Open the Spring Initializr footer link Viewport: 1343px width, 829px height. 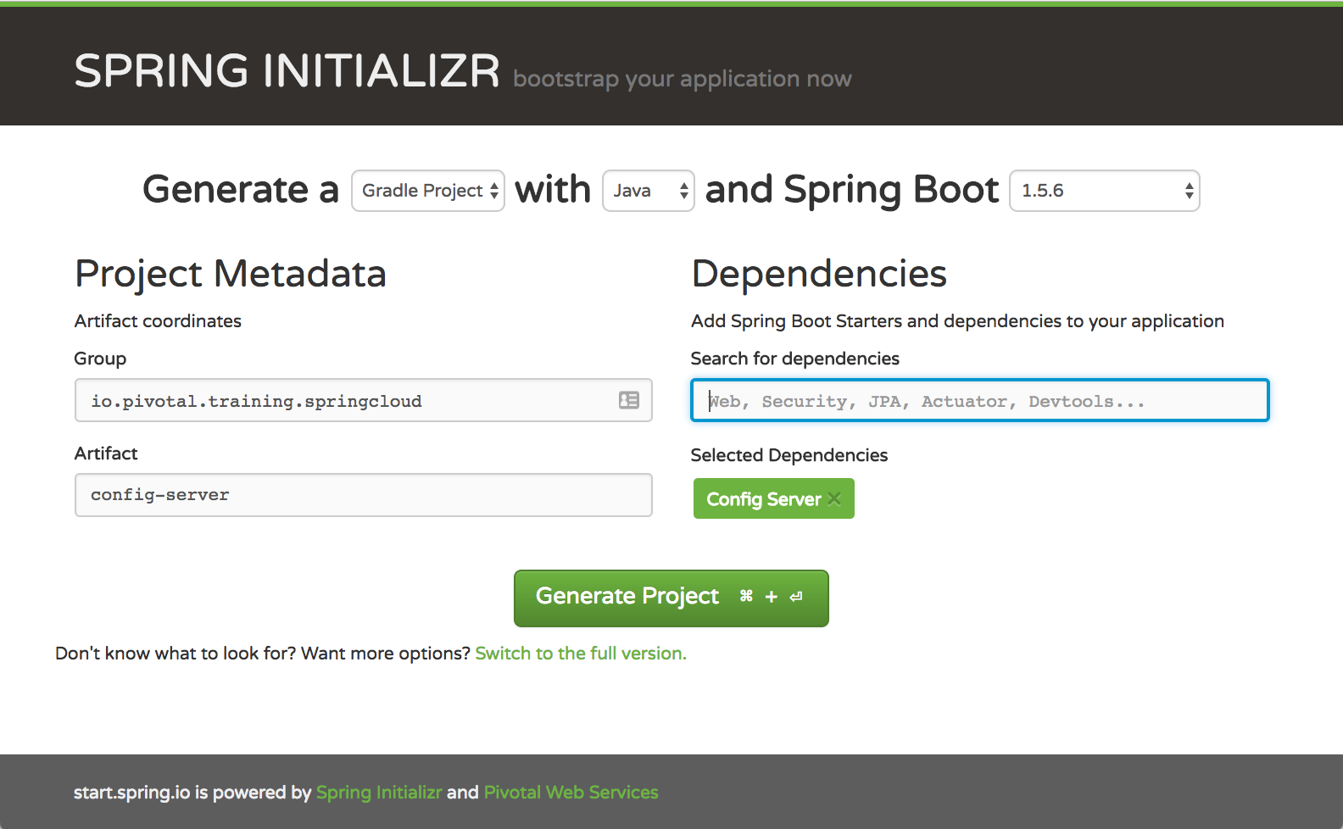point(379,793)
